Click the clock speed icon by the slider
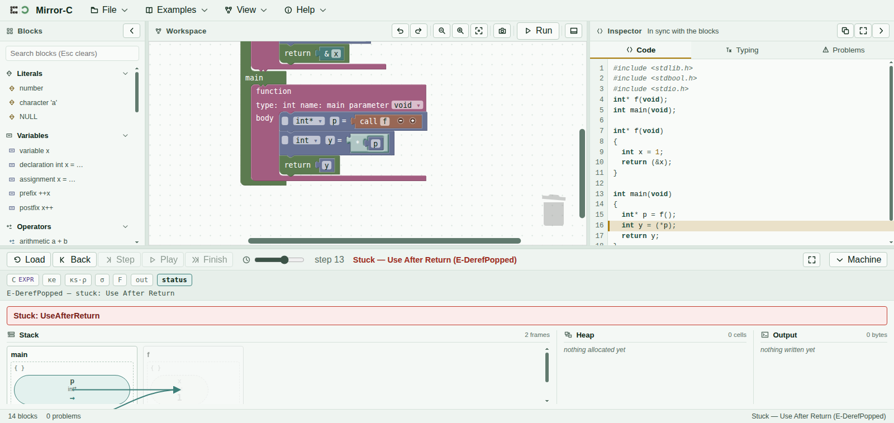 point(246,260)
